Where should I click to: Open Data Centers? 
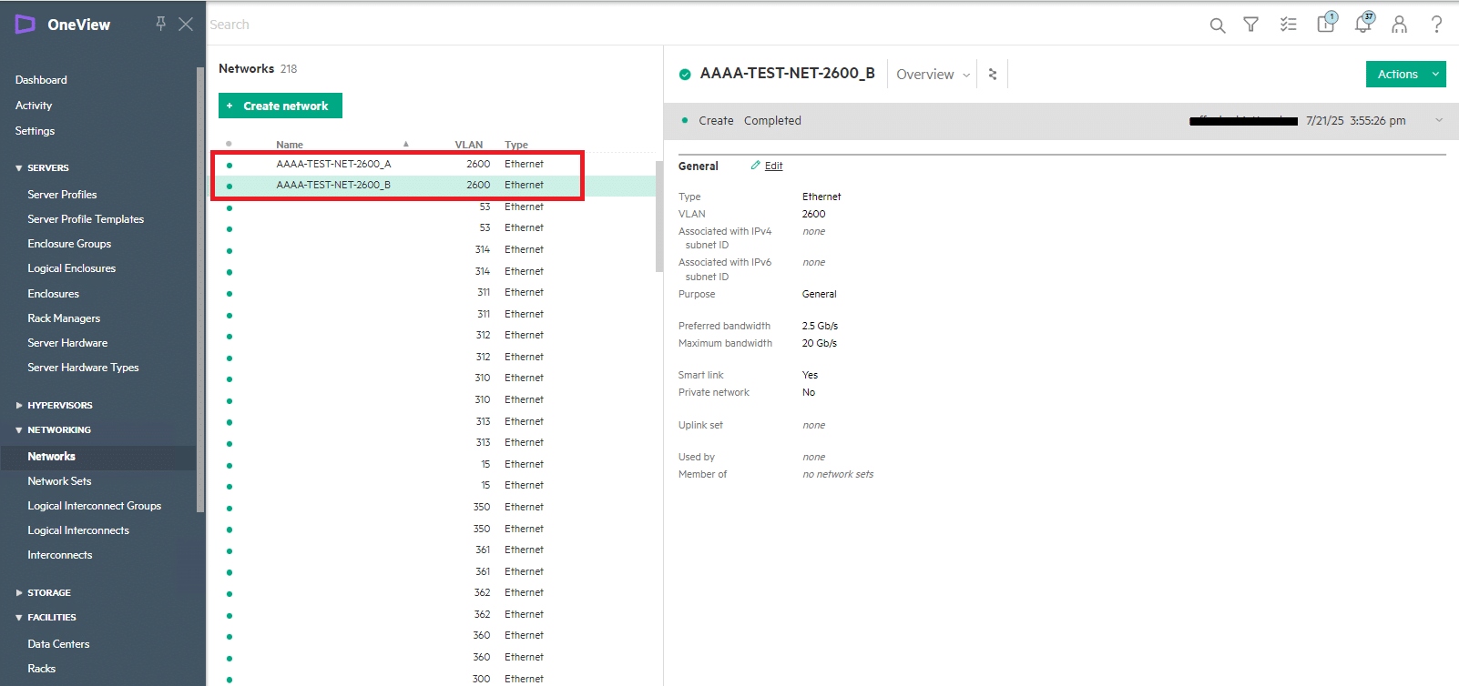pyautogui.click(x=58, y=644)
